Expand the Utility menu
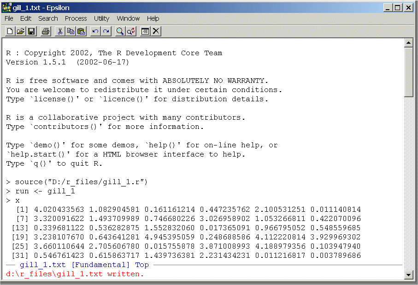 [x=101, y=18]
